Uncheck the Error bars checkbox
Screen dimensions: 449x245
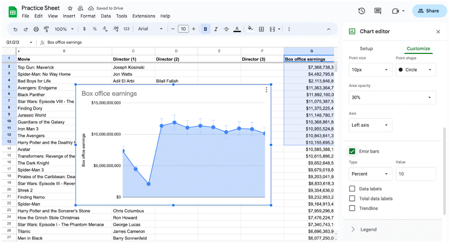(x=352, y=151)
